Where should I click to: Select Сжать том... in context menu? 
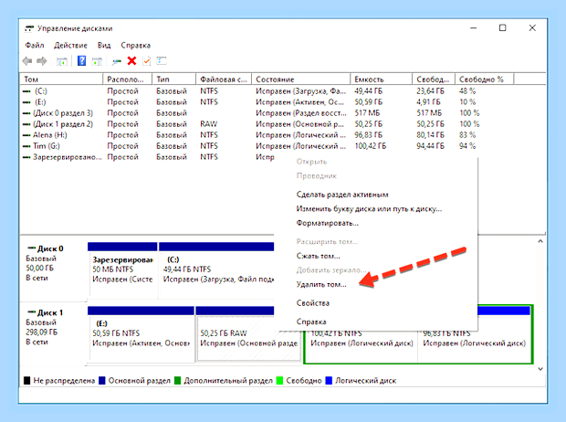318,256
